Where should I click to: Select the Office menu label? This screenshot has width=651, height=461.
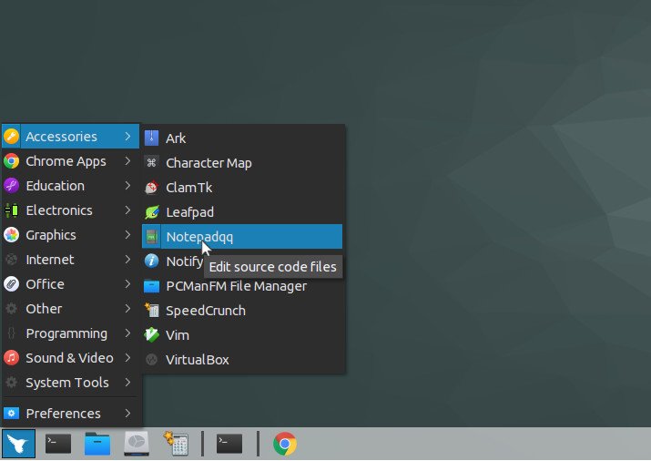(x=45, y=284)
